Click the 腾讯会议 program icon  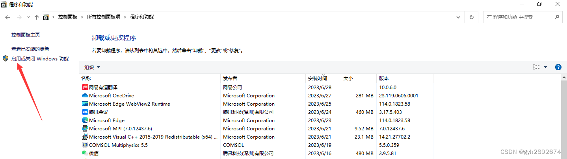[x=85, y=112]
